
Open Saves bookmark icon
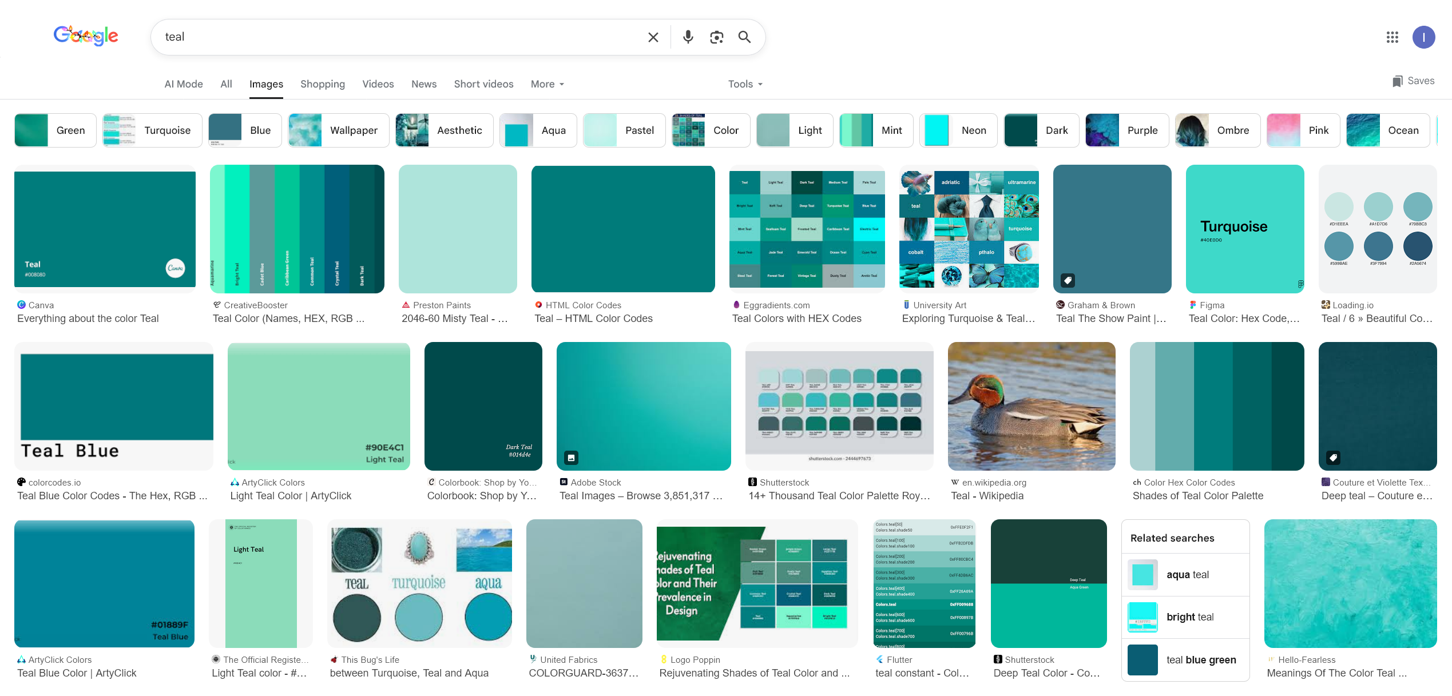point(1397,81)
